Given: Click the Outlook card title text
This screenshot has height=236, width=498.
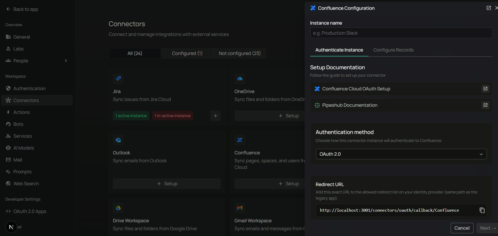Looking at the screenshot, I should click(121, 152).
